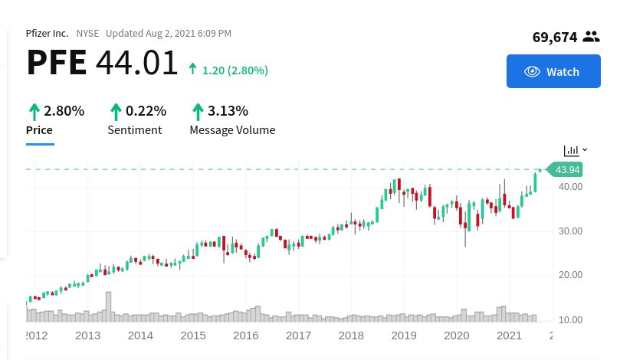Click the 3.13% message volume percentage
620x360 pixels.
[228, 111]
